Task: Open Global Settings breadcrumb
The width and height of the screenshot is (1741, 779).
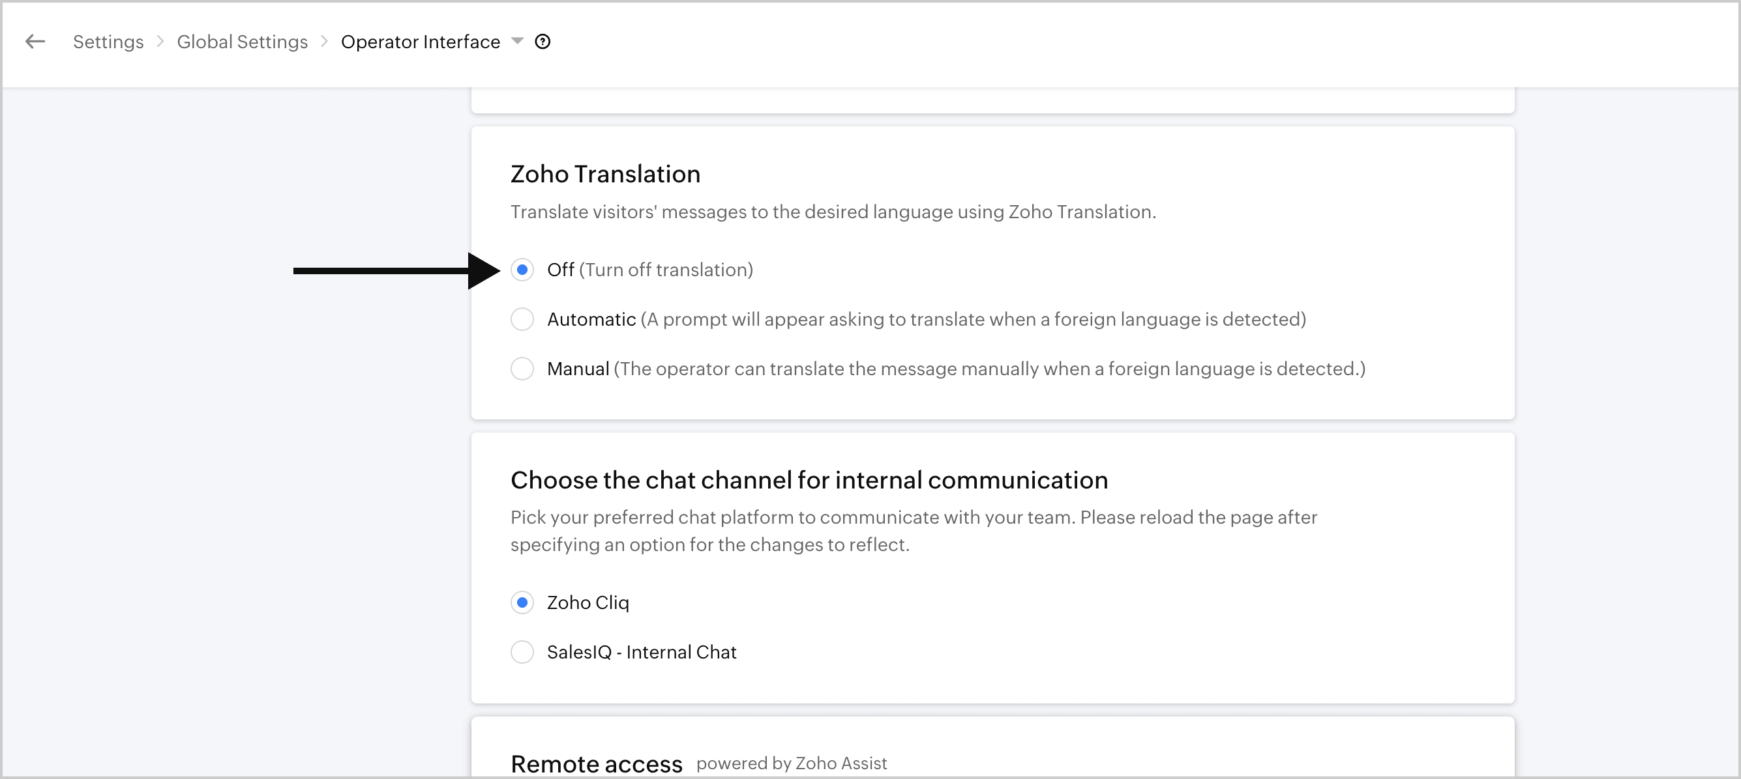Action: point(242,42)
